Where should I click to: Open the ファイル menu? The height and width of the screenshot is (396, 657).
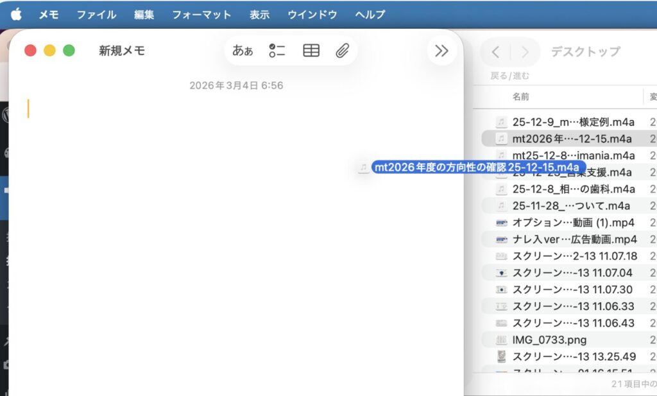(96, 14)
